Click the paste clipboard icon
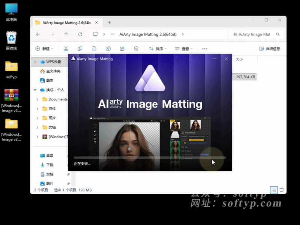Screen dimensions: 300x225 click(x=94, y=49)
